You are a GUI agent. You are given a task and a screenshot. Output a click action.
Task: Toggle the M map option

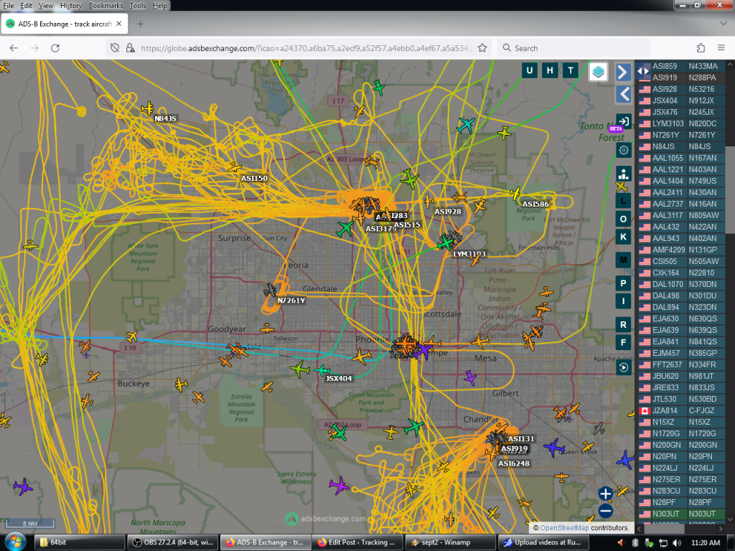pyautogui.click(x=624, y=260)
